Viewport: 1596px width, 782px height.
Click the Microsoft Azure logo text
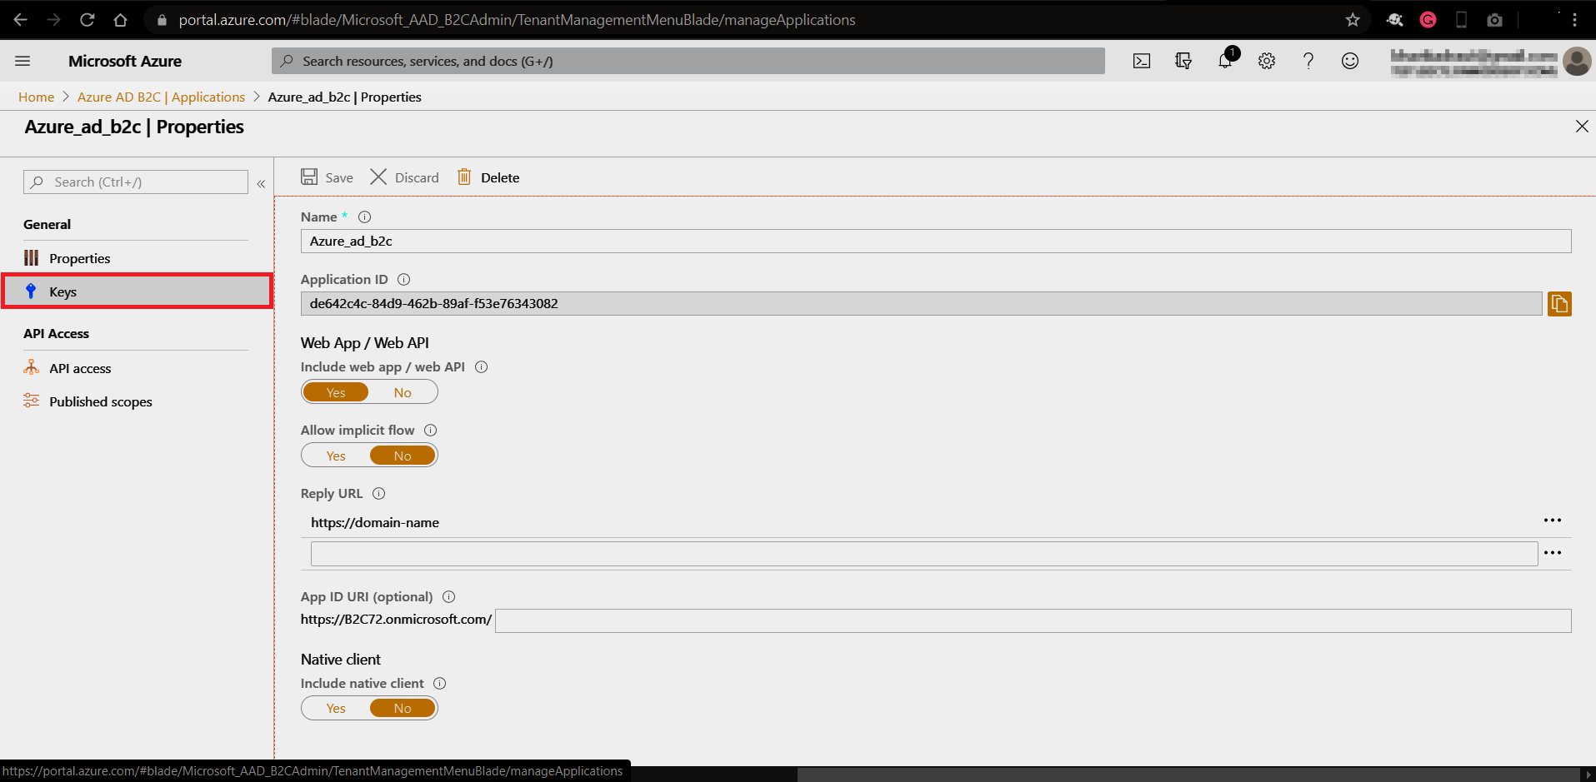pyautogui.click(x=125, y=61)
